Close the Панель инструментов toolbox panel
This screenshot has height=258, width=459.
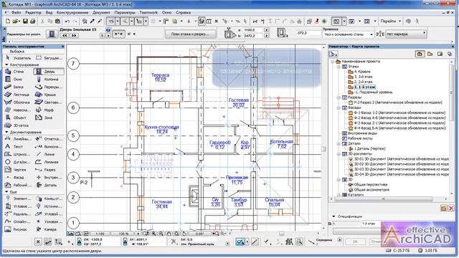tap(62, 47)
